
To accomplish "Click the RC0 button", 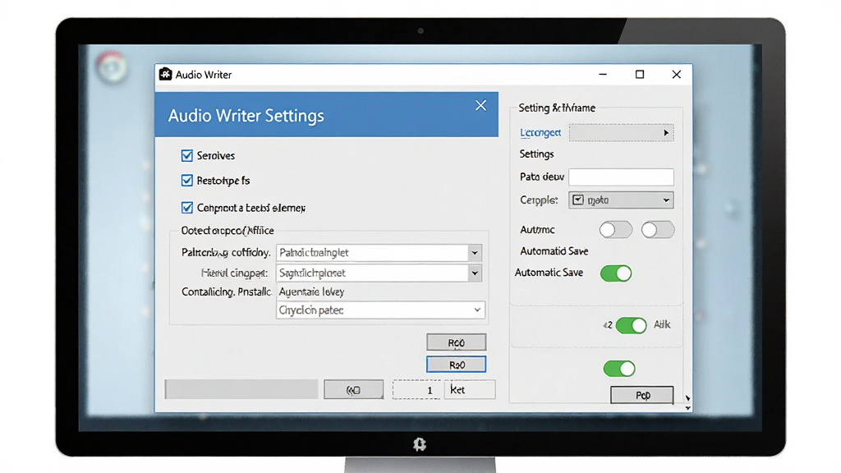I will point(457,342).
